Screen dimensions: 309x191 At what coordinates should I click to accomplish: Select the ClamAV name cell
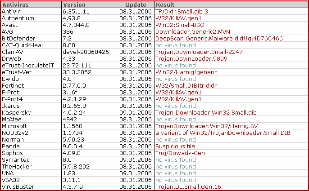(13, 52)
